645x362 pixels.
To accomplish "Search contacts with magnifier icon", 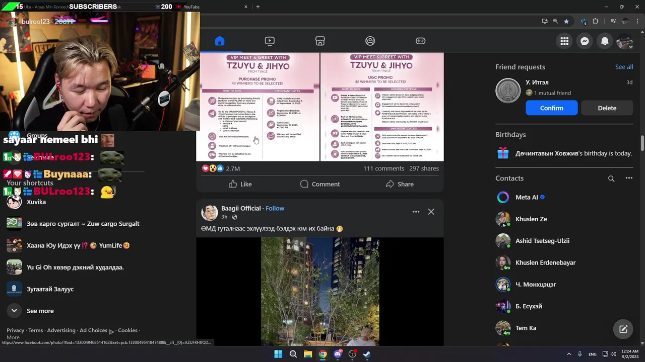I will tap(611, 178).
